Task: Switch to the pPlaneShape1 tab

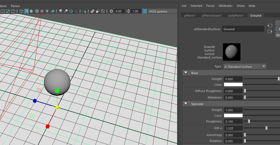Action: [212, 16]
